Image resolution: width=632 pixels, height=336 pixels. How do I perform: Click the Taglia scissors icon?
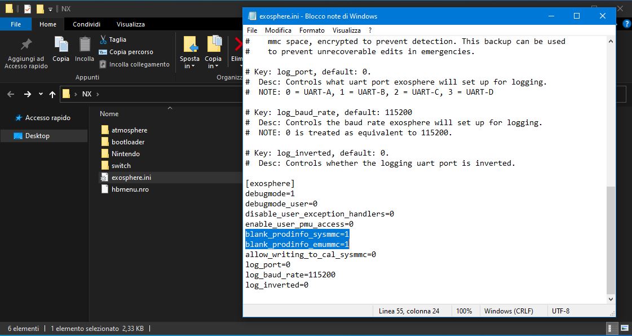(x=104, y=39)
